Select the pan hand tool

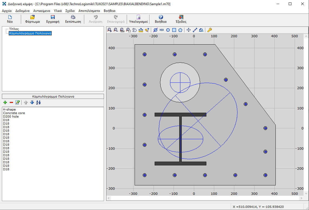pyautogui.click(x=134, y=30)
